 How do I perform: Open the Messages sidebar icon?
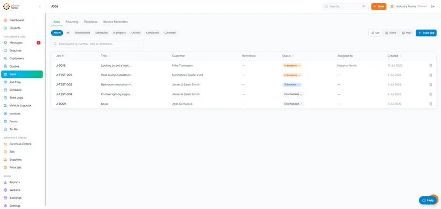pyautogui.click(x=5, y=42)
